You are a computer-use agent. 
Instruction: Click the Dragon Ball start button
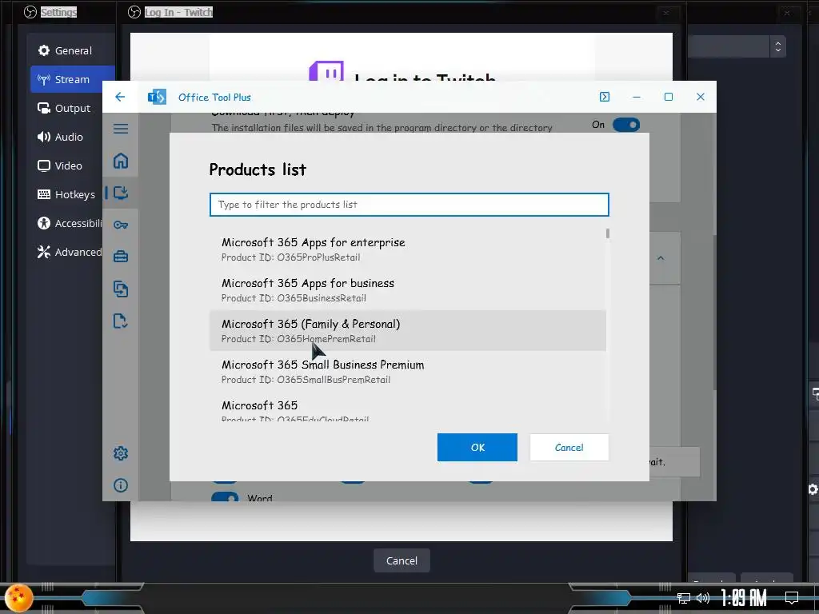(x=18, y=598)
